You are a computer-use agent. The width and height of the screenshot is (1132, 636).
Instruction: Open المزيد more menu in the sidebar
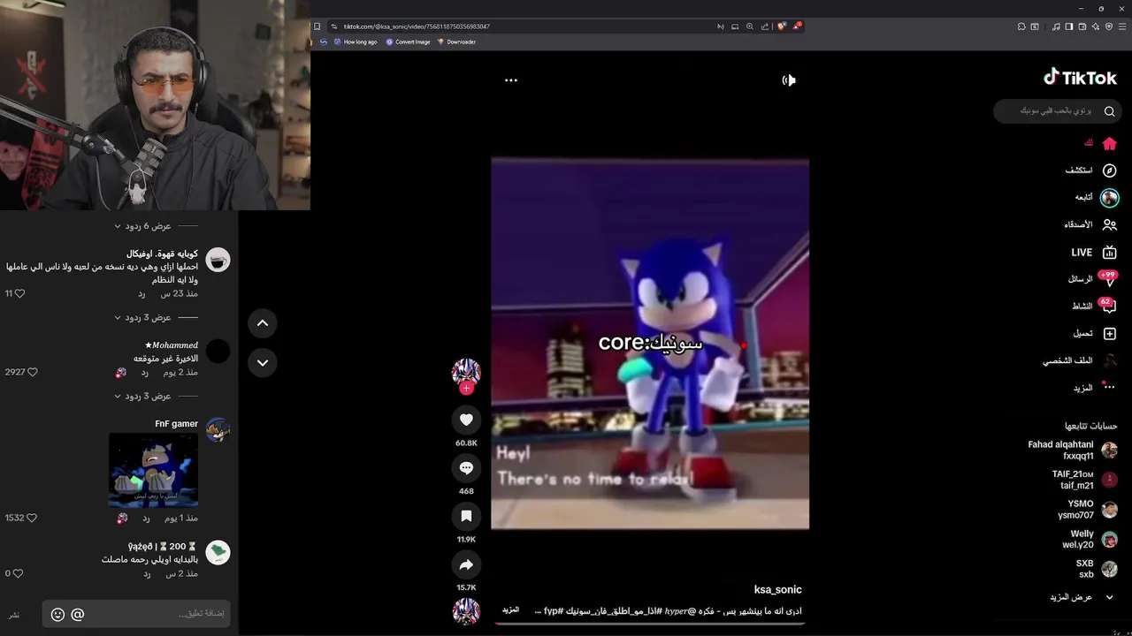1095,388
